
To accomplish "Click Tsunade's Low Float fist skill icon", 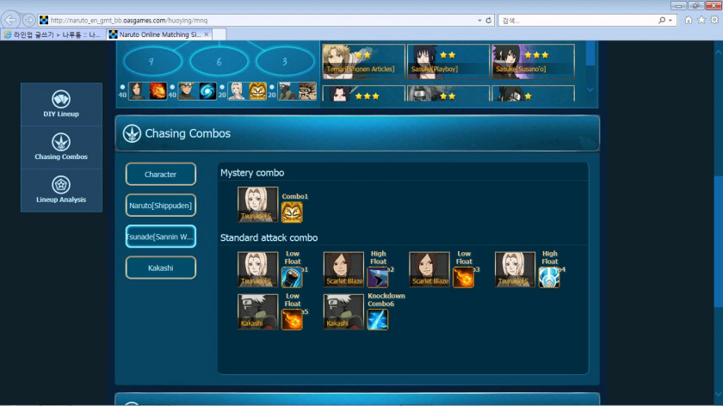I will point(292,277).
